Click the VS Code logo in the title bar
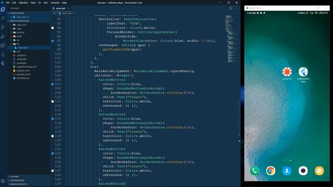This screenshot has width=333, height=187. pyautogui.click(x=2, y=3)
